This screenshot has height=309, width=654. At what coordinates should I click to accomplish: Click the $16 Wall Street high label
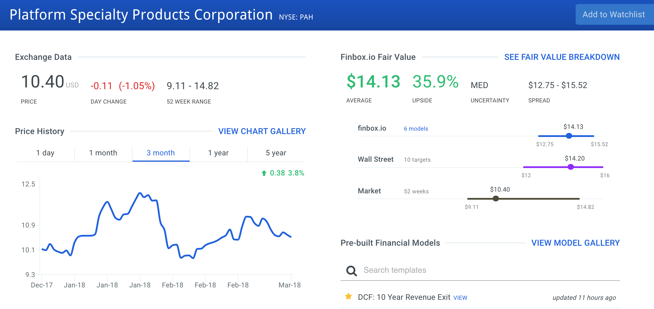(x=605, y=175)
